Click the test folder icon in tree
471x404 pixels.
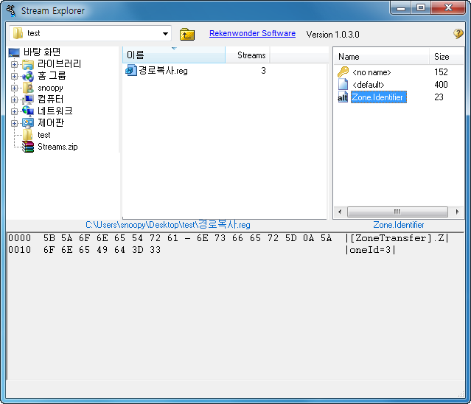(x=27, y=135)
